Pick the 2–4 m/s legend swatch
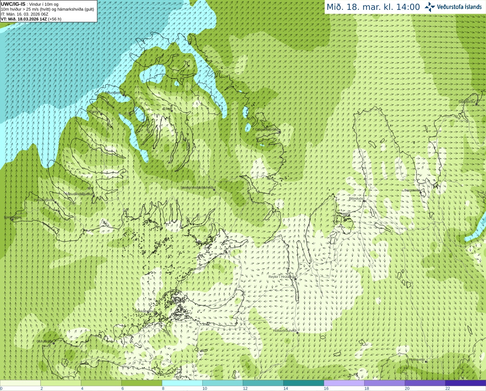 coord(61,383)
